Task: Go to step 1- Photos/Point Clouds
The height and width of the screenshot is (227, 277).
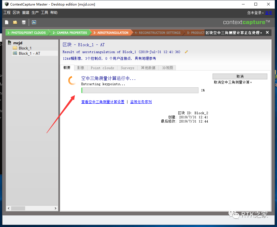Action: [x=27, y=33]
